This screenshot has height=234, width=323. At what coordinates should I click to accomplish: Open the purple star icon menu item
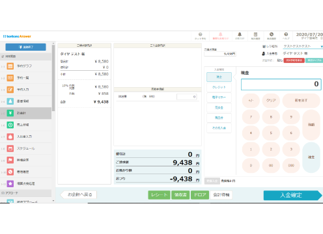click(10, 183)
